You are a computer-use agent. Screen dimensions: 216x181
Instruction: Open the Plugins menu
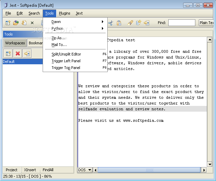[65, 13]
